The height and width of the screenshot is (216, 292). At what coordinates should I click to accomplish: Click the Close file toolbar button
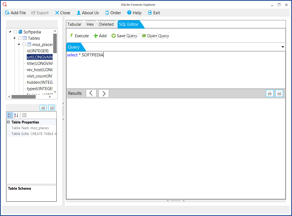pos(63,13)
